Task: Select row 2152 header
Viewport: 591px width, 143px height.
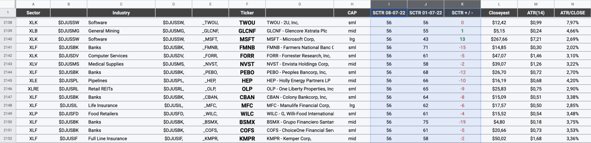Action: point(8,138)
